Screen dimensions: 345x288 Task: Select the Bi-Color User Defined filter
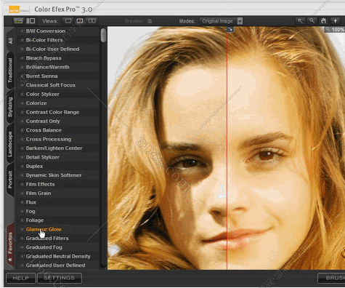coord(58,49)
